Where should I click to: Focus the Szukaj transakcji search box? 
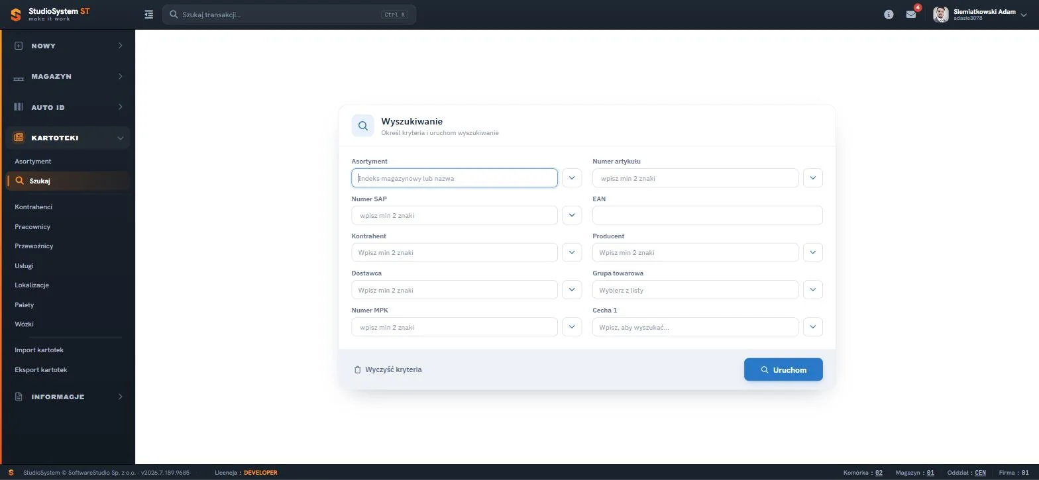(x=289, y=14)
